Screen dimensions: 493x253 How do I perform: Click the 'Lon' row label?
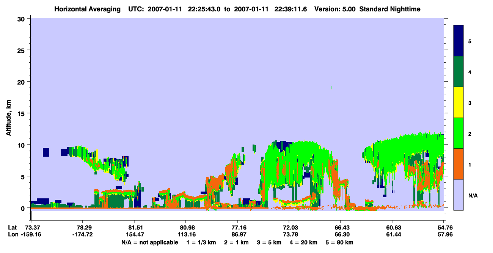[x=13, y=235]
